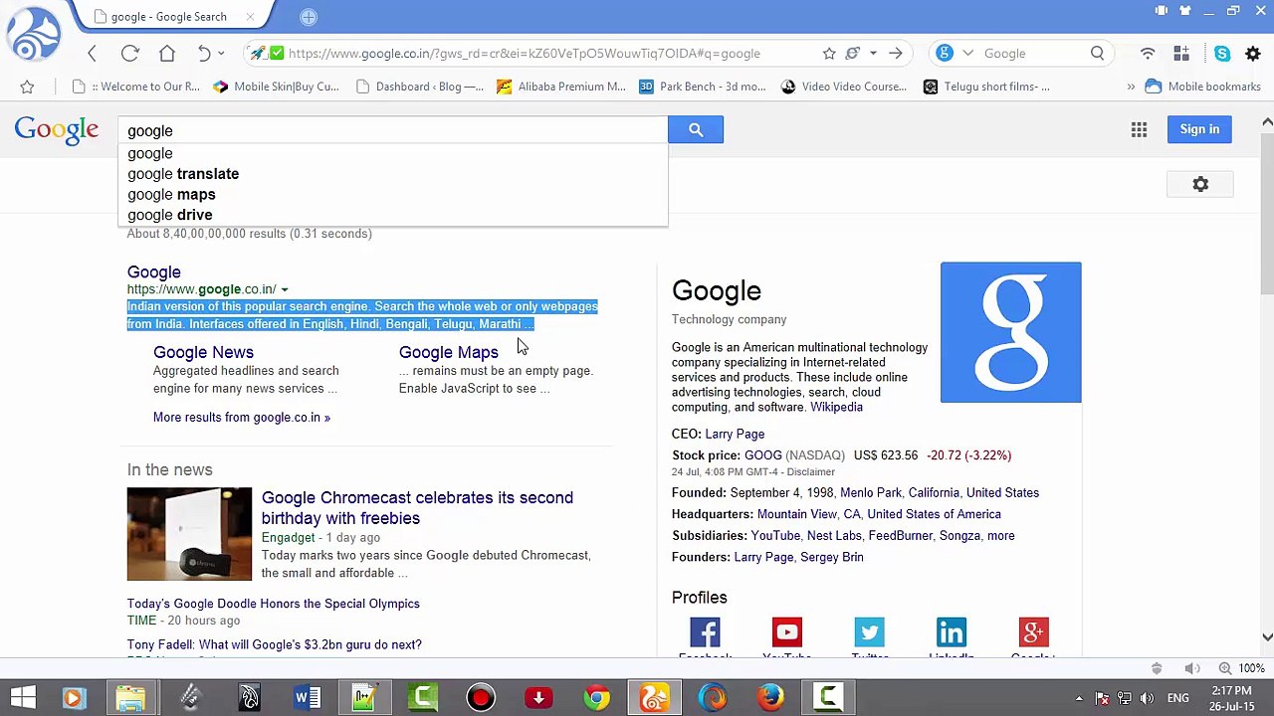Open the Wi-Fi sharing icon in toolbar
Screen dimensions: 1274x716
coord(1148,54)
